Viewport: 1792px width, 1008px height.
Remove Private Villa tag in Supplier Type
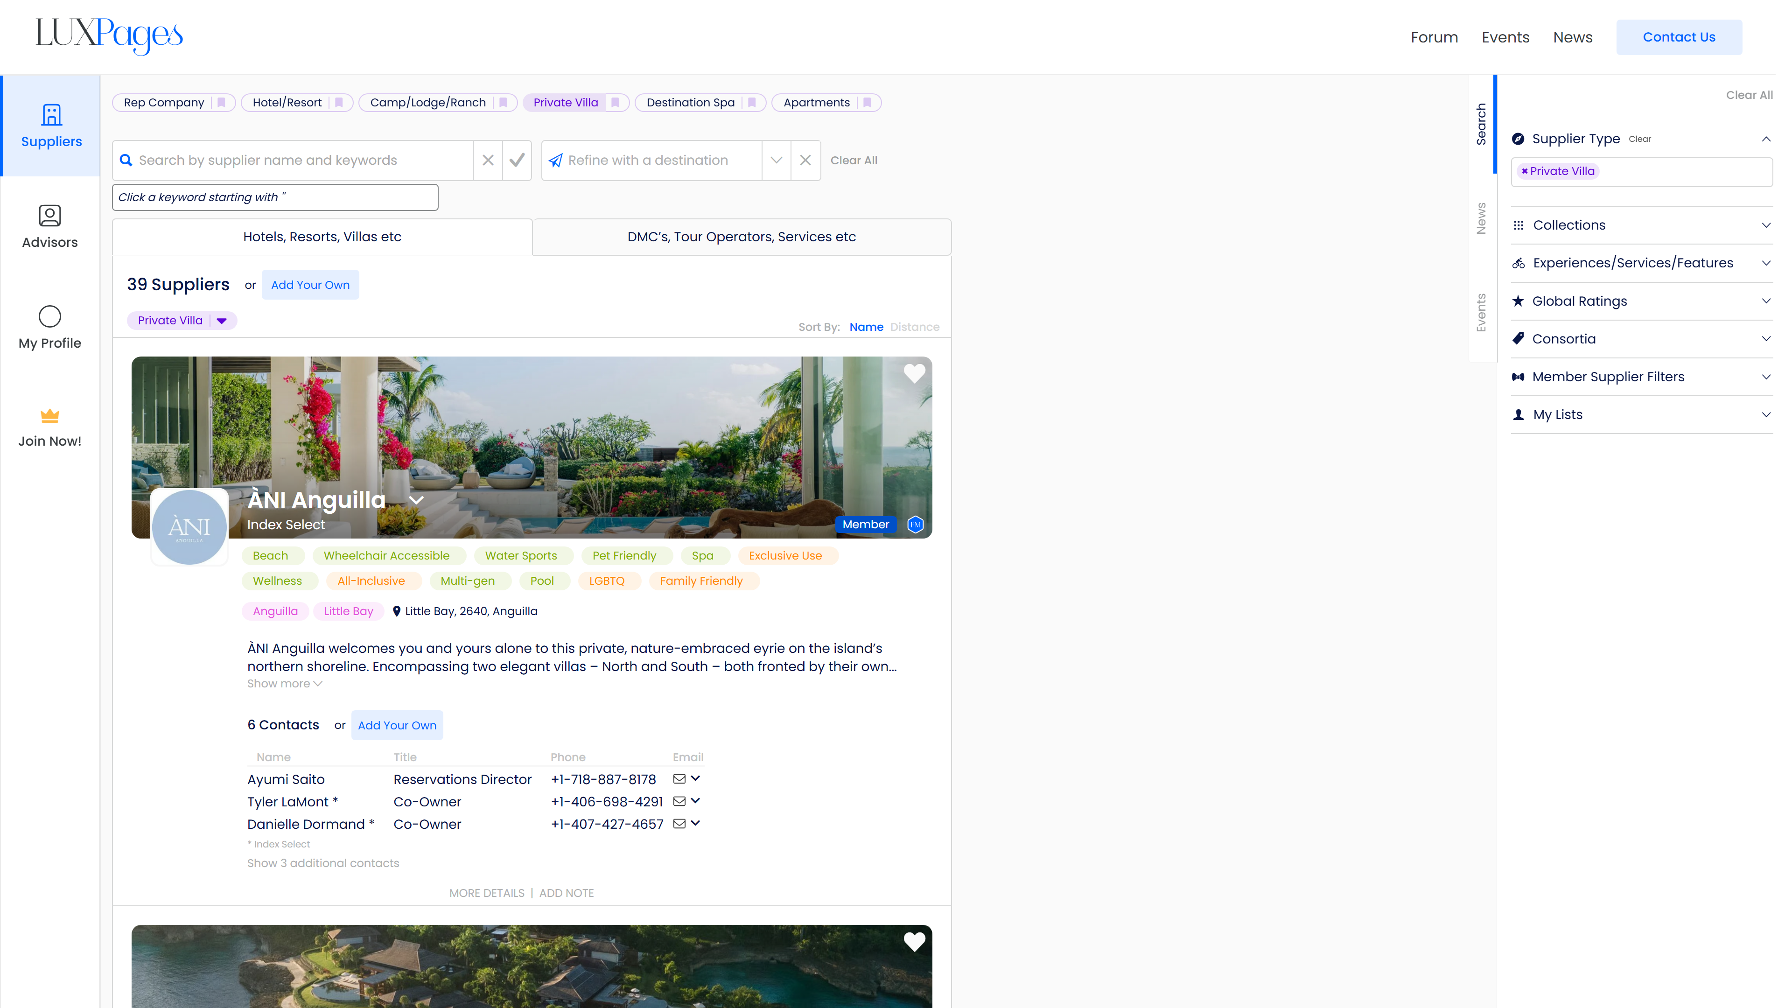[x=1524, y=171]
